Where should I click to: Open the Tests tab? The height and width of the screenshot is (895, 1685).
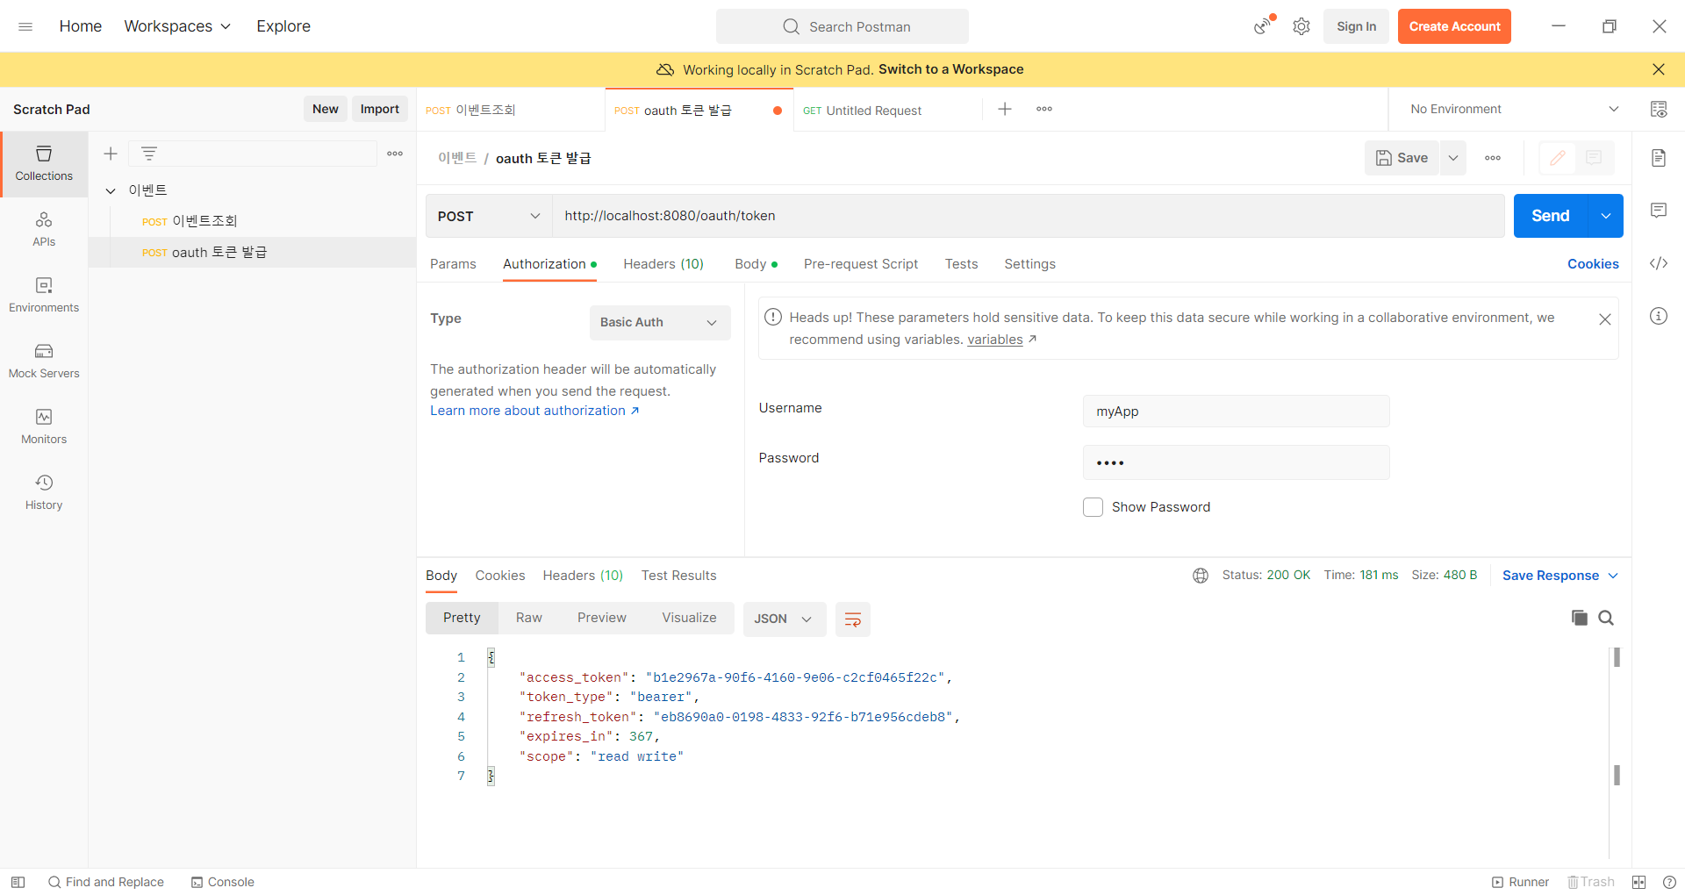coord(961,264)
